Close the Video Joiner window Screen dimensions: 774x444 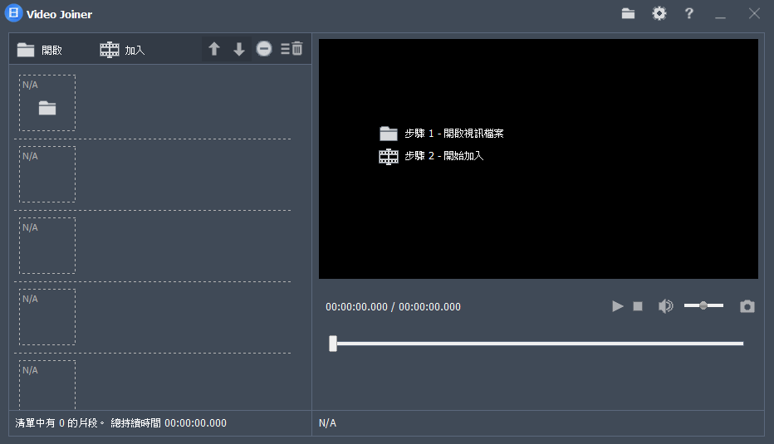coord(754,13)
